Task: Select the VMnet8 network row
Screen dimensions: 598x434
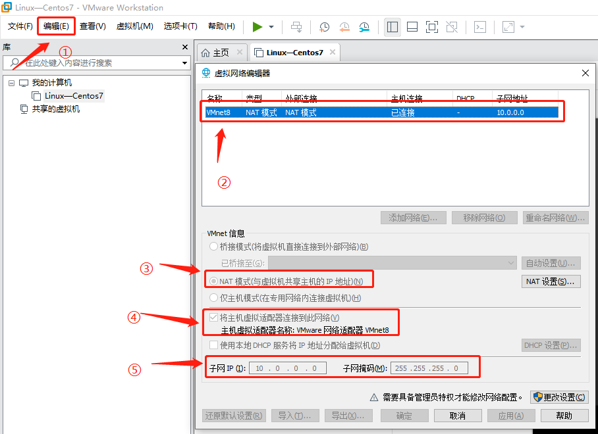Action: click(382, 112)
